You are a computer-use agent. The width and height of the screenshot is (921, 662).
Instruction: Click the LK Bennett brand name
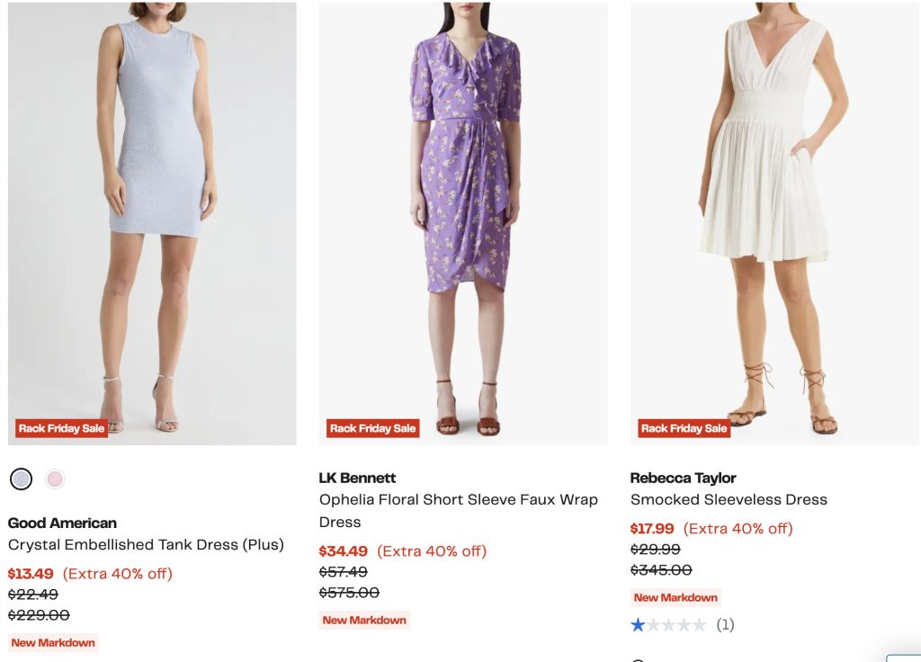click(x=357, y=478)
